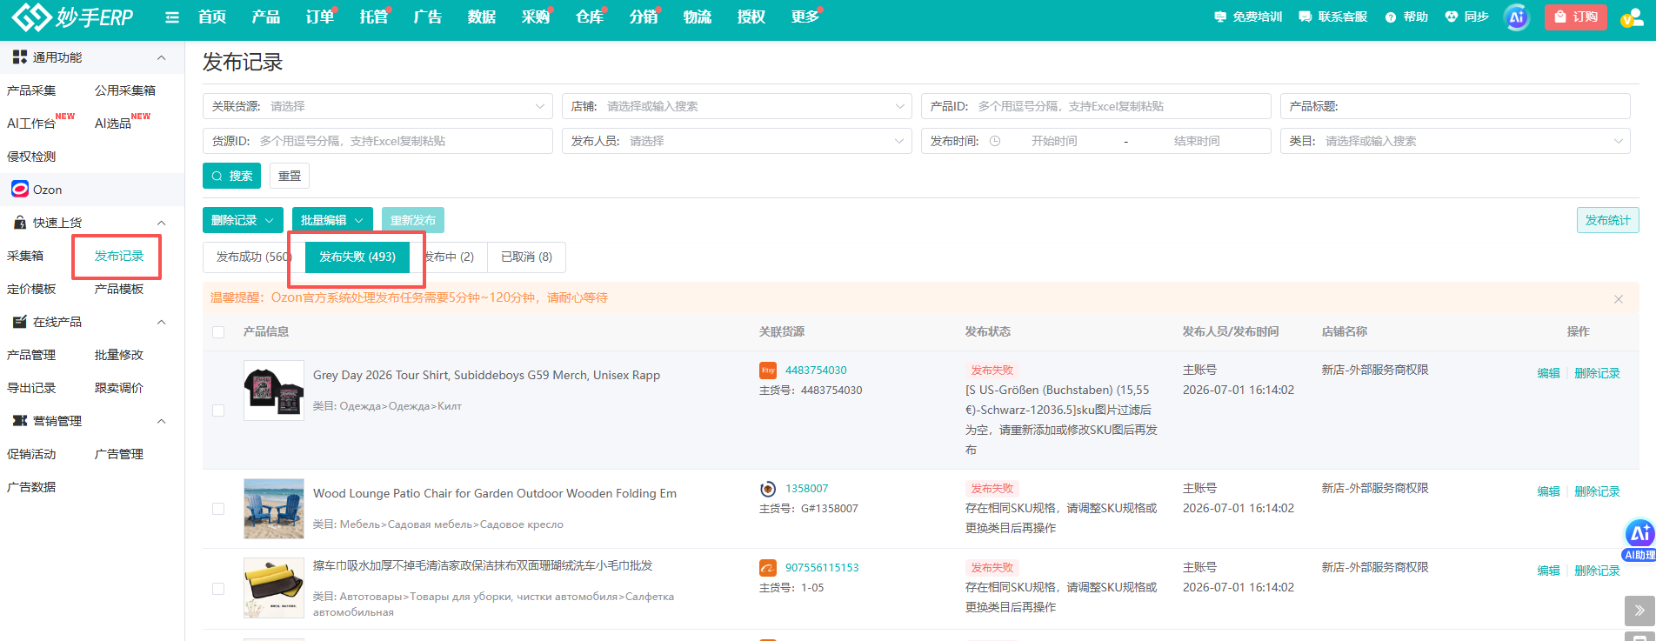Check the Grey Day 2026 Tour Shirt row
The width and height of the screenshot is (1656, 641).
(218, 411)
